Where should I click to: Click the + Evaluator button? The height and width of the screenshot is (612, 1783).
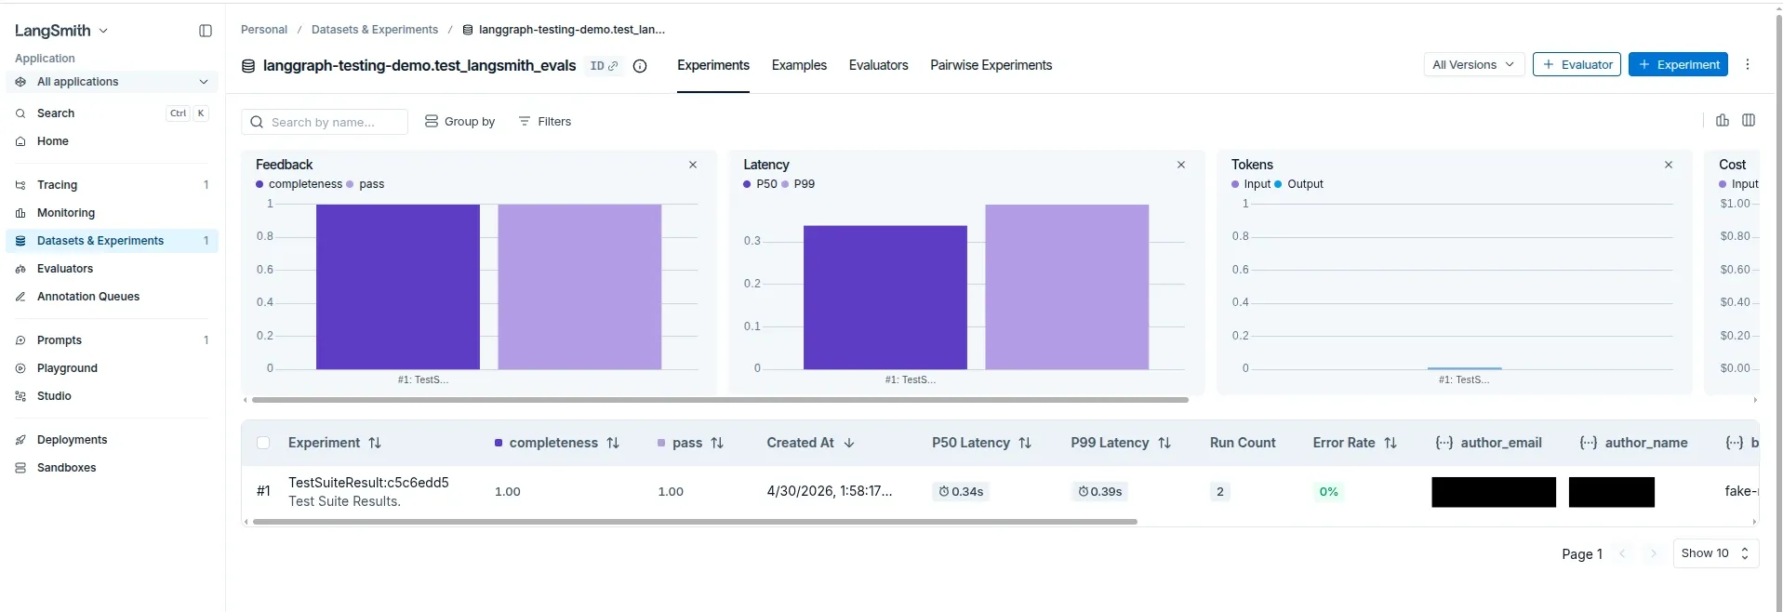click(x=1577, y=64)
